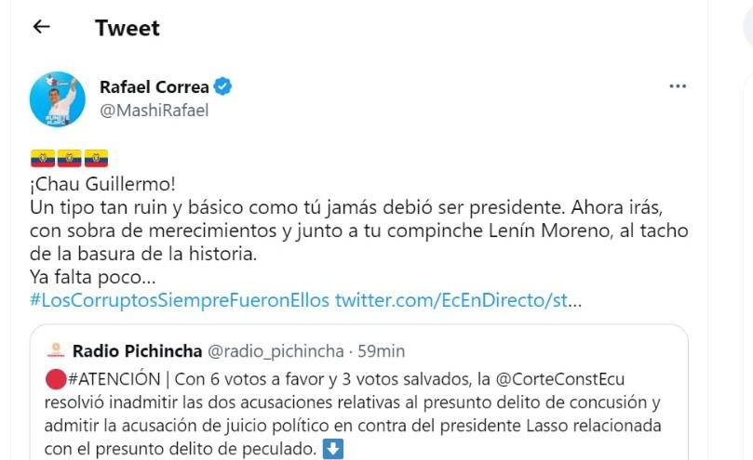
Task: Open the Radio Pichincha account name
Action: [x=137, y=351]
